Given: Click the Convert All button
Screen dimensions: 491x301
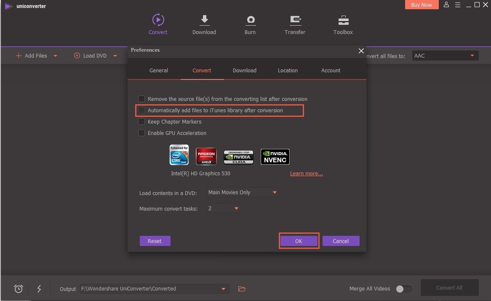Looking at the screenshot, I should (x=449, y=288).
